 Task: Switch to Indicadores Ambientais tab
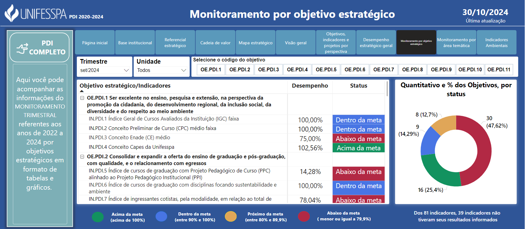coord(496,42)
